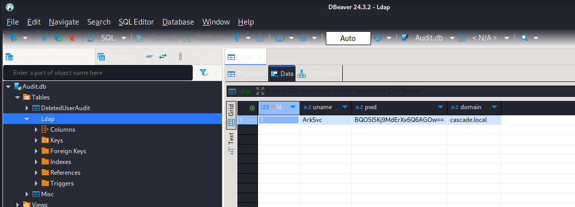Image resolution: width=575 pixels, height=207 pixels.
Task: Click the red Disconnect plug icon
Action: tap(71, 38)
